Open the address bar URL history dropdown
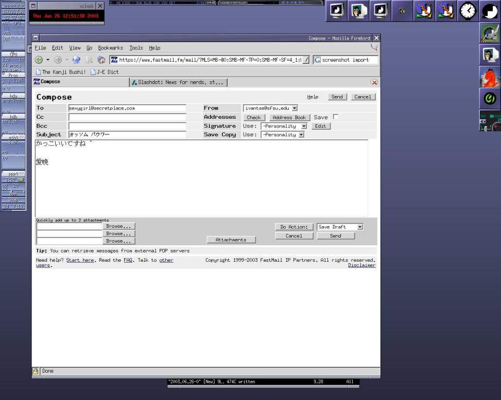The height and width of the screenshot is (400, 501). tap(306, 60)
